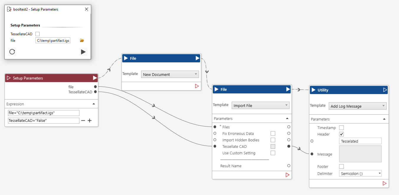This screenshot has width=399, height=195.
Task: Click the 'Result Name' label on Import node
Action: click(231, 166)
